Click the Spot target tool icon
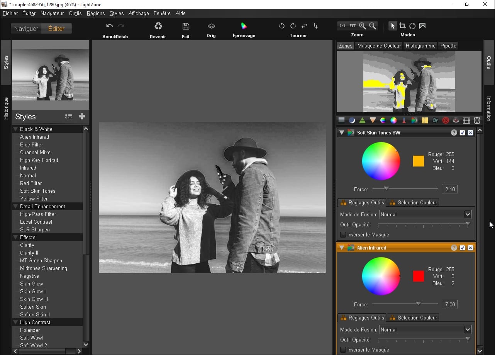 pos(446,121)
